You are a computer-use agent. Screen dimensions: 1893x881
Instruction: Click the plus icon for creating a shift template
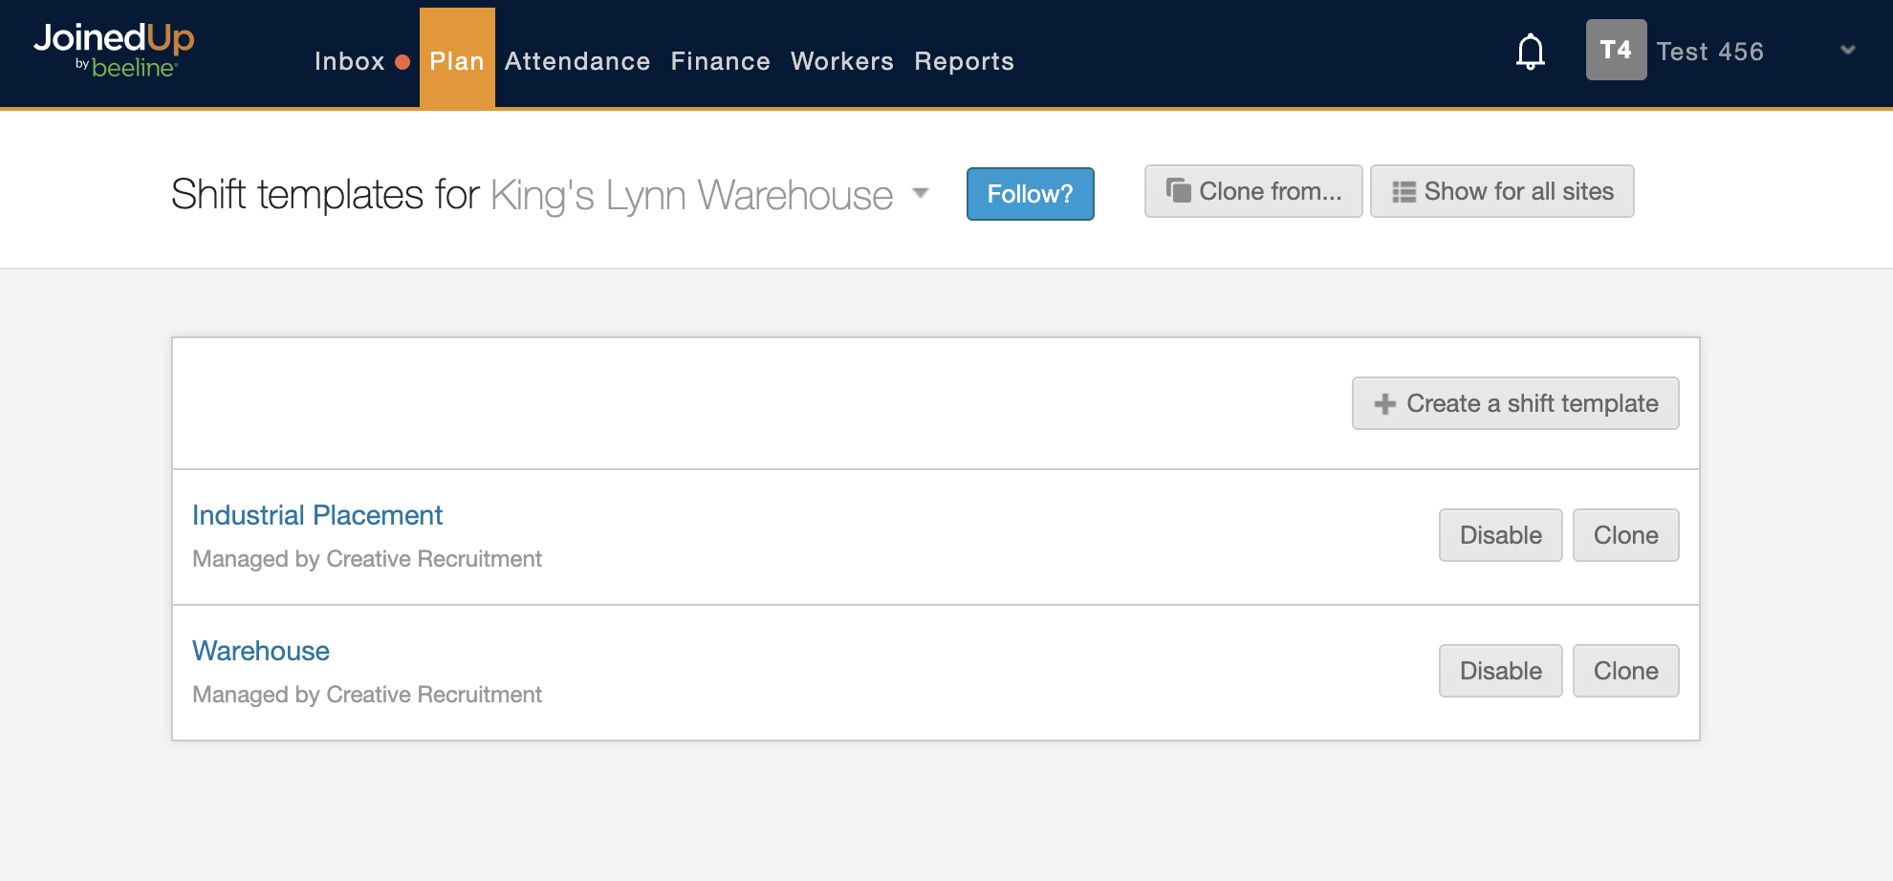[1384, 404]
